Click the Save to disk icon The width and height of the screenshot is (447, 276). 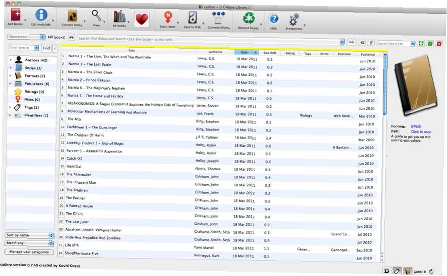192,18
